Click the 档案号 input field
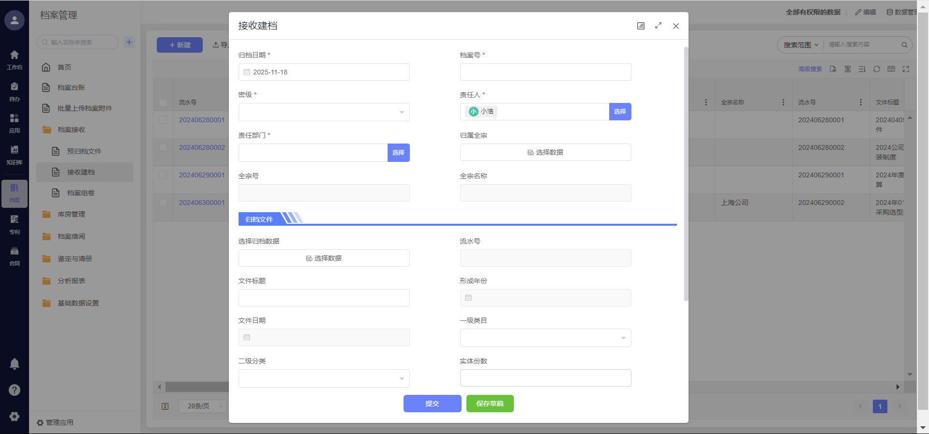Image resolution: width=929 pixels, height=434 pixels. point(545,72)
